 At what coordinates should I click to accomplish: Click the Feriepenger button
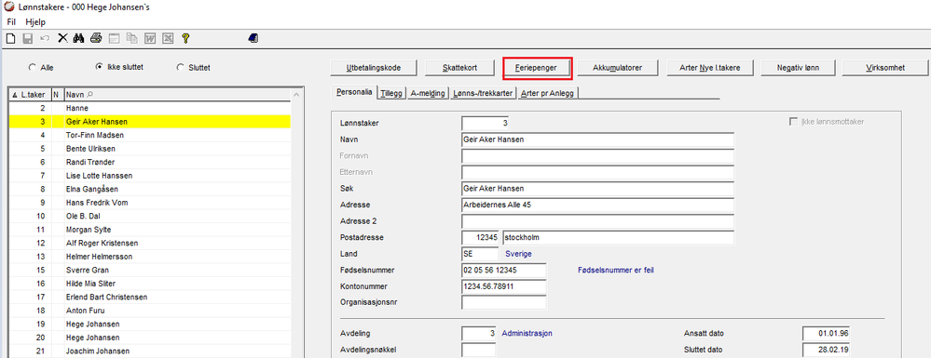[x=537, y=68]
